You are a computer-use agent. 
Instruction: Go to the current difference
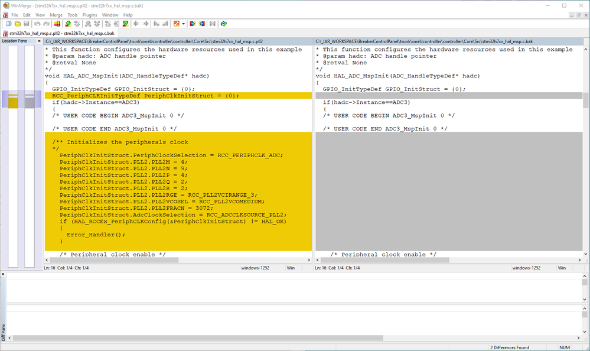pyautogui.click(x=117, y=24)
